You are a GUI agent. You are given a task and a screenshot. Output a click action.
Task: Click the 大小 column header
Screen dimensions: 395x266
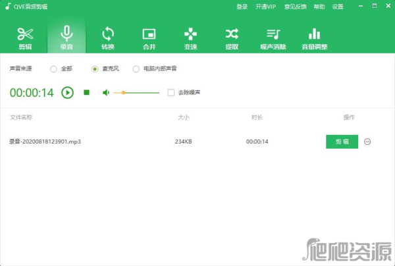coord(184,117)
